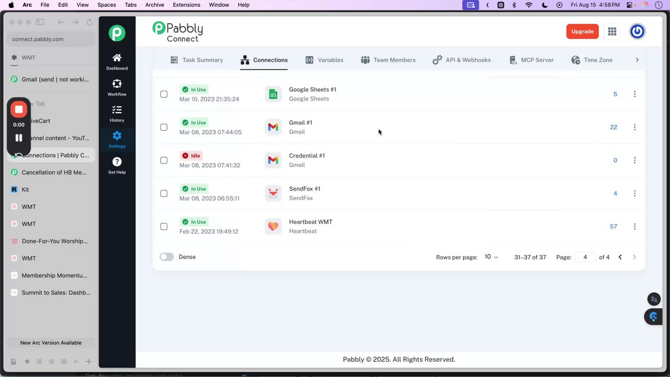Image resolution: width=670 pixels, height=377 pixels.
Task: Switch to Time Zone tab
Action: tap(592, 60)
